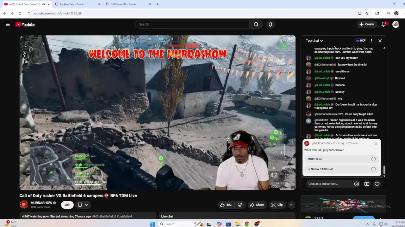
Task: Open Microsoft Store from the taskbar
Action: [228, 224]
